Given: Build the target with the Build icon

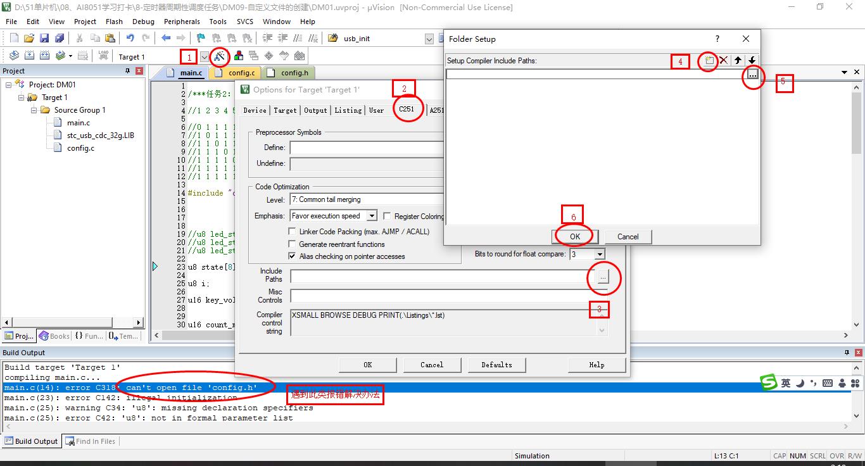Looking at the screenshot, I should (29, 56).
